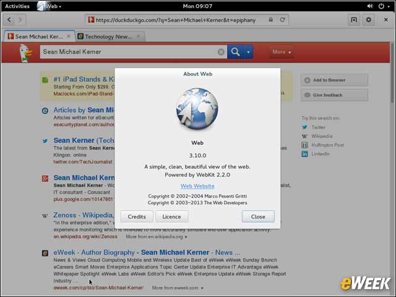
Task: Expand More from en.wikipedia.org
Action: 157,236
